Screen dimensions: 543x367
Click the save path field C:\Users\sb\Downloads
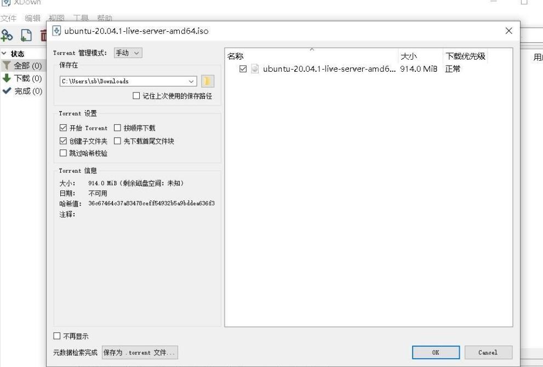pyautogui.click(x=128, y=82)
